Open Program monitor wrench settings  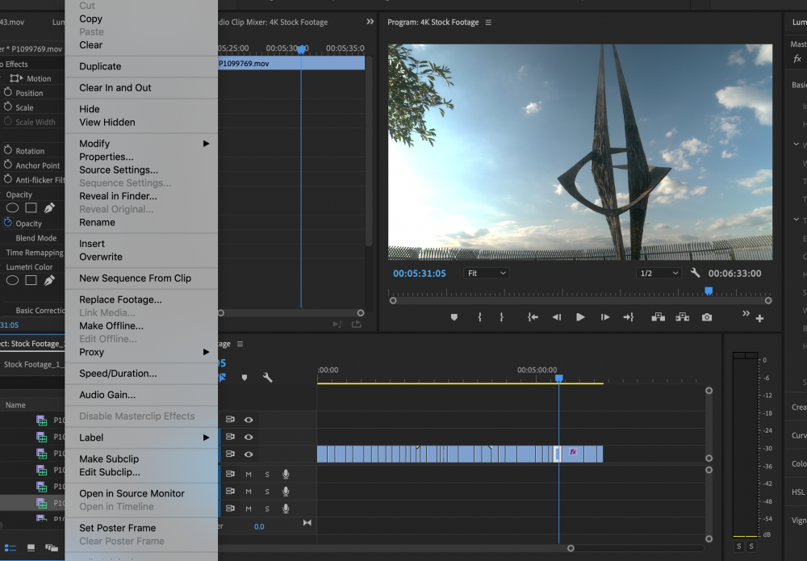tap(695, 274)
